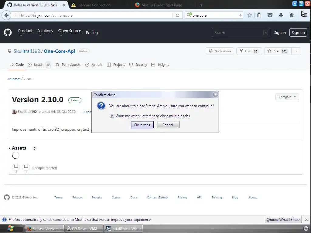Click the Fork button

(249, 51)
